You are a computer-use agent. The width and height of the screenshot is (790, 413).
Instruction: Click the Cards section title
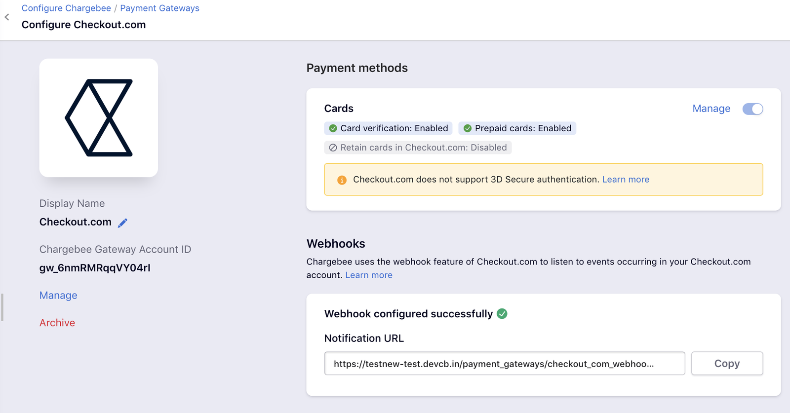coord(339,109)
